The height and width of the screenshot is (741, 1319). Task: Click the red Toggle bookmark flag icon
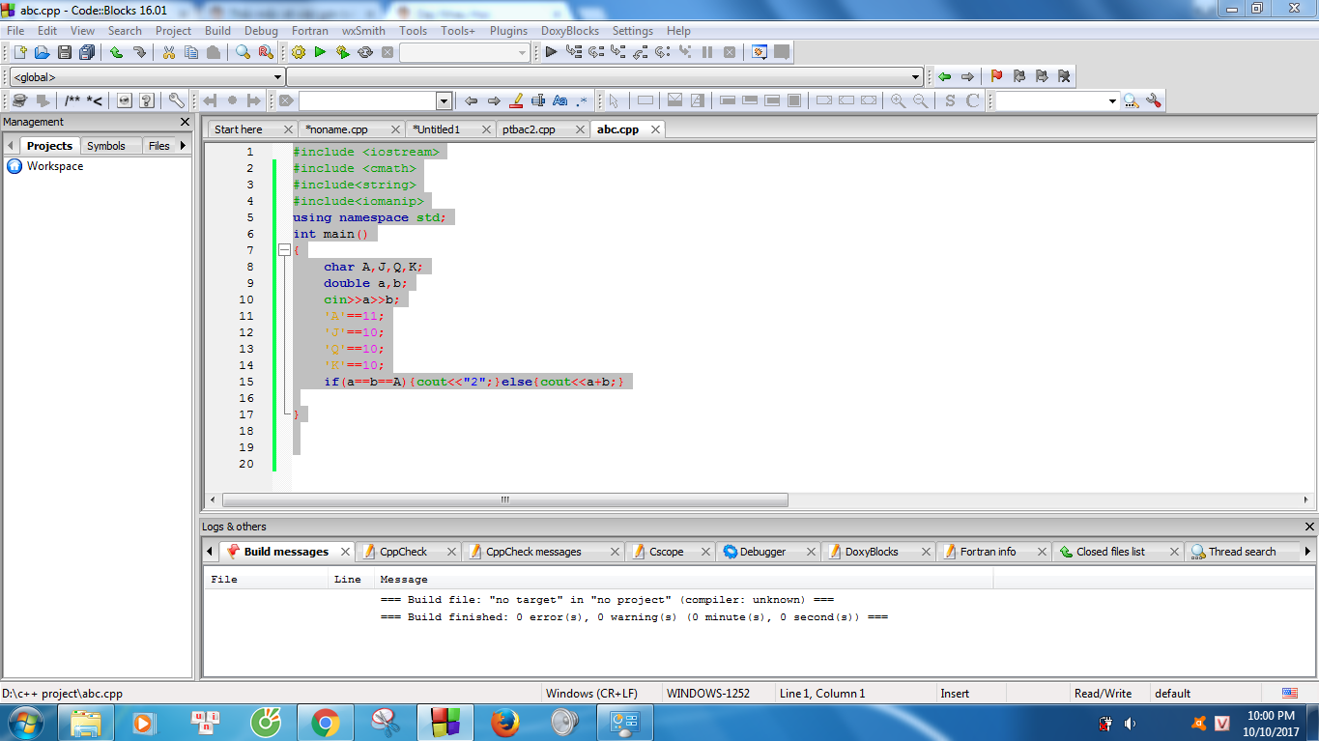click(x=996, y=76)
